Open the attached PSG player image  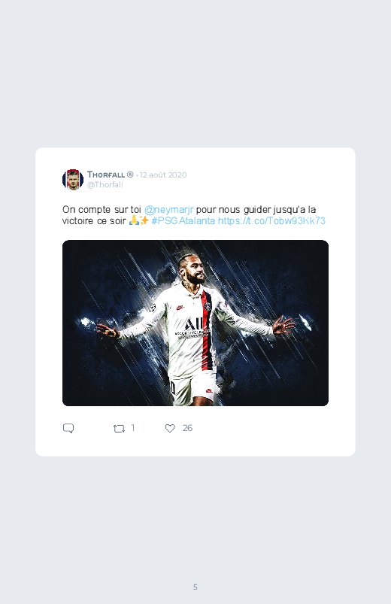tap(195, 323)
